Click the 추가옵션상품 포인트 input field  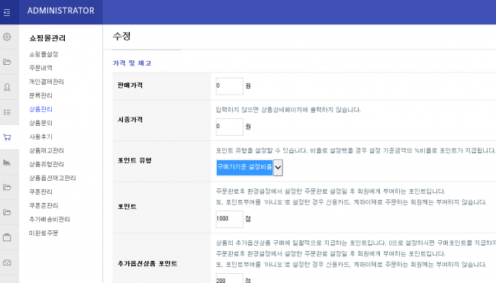tap(230, 278)
